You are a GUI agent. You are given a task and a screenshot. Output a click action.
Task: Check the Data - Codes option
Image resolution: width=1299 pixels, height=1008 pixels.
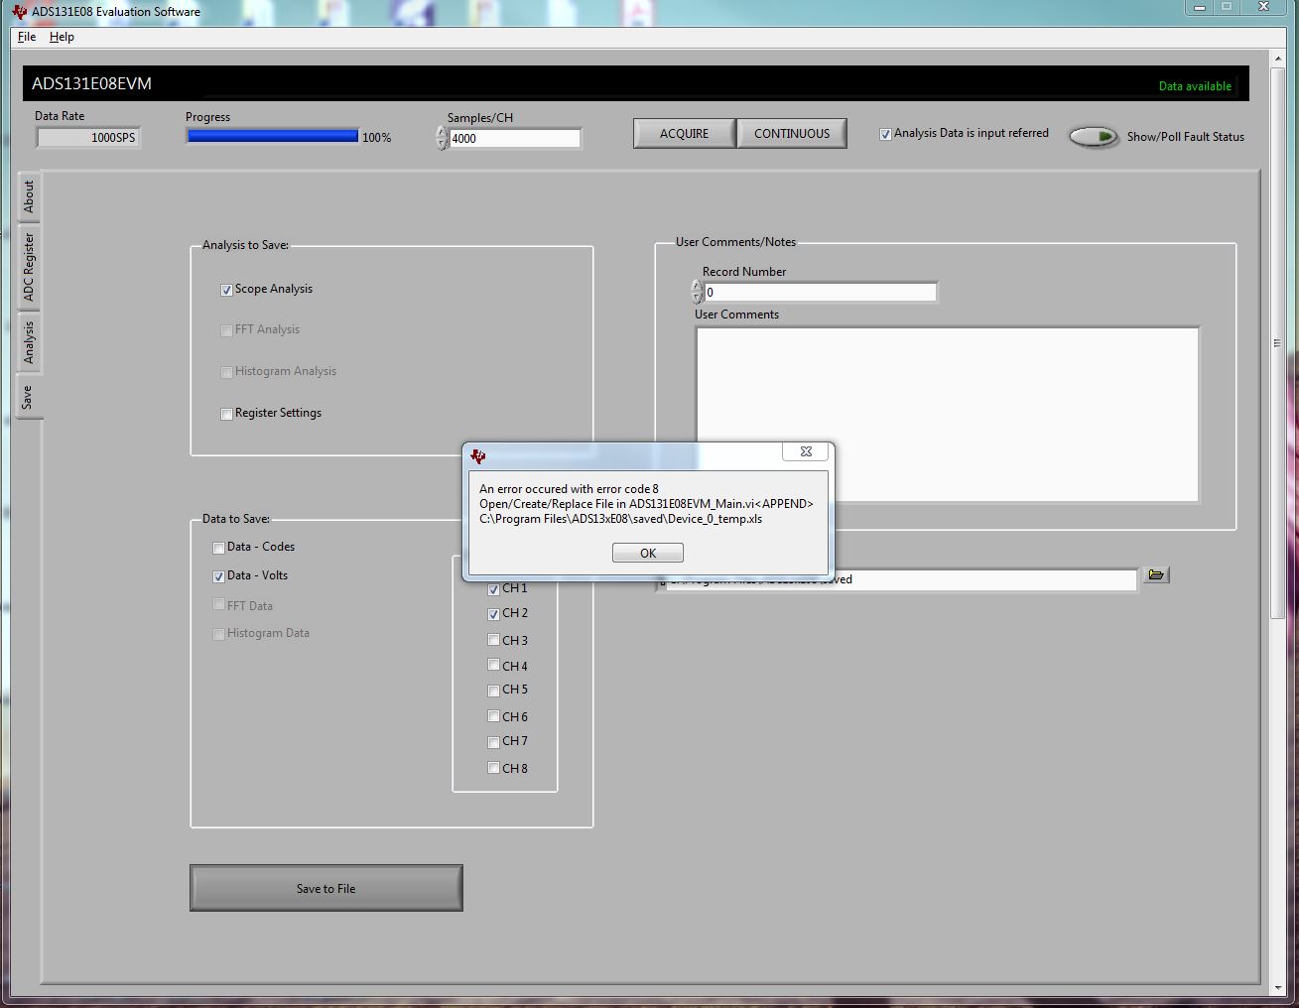click(219, 548)
